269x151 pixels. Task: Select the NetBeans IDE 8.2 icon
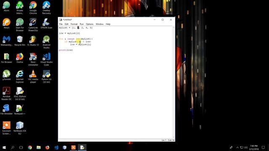[x=20, y=128]
